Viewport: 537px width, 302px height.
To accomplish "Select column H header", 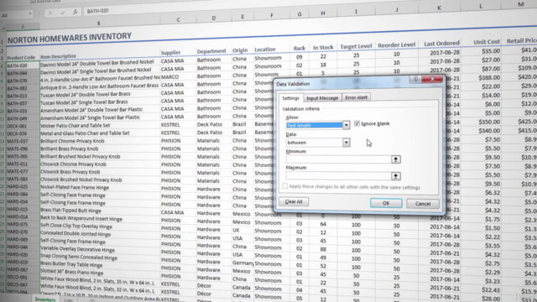I will (322, 13).
